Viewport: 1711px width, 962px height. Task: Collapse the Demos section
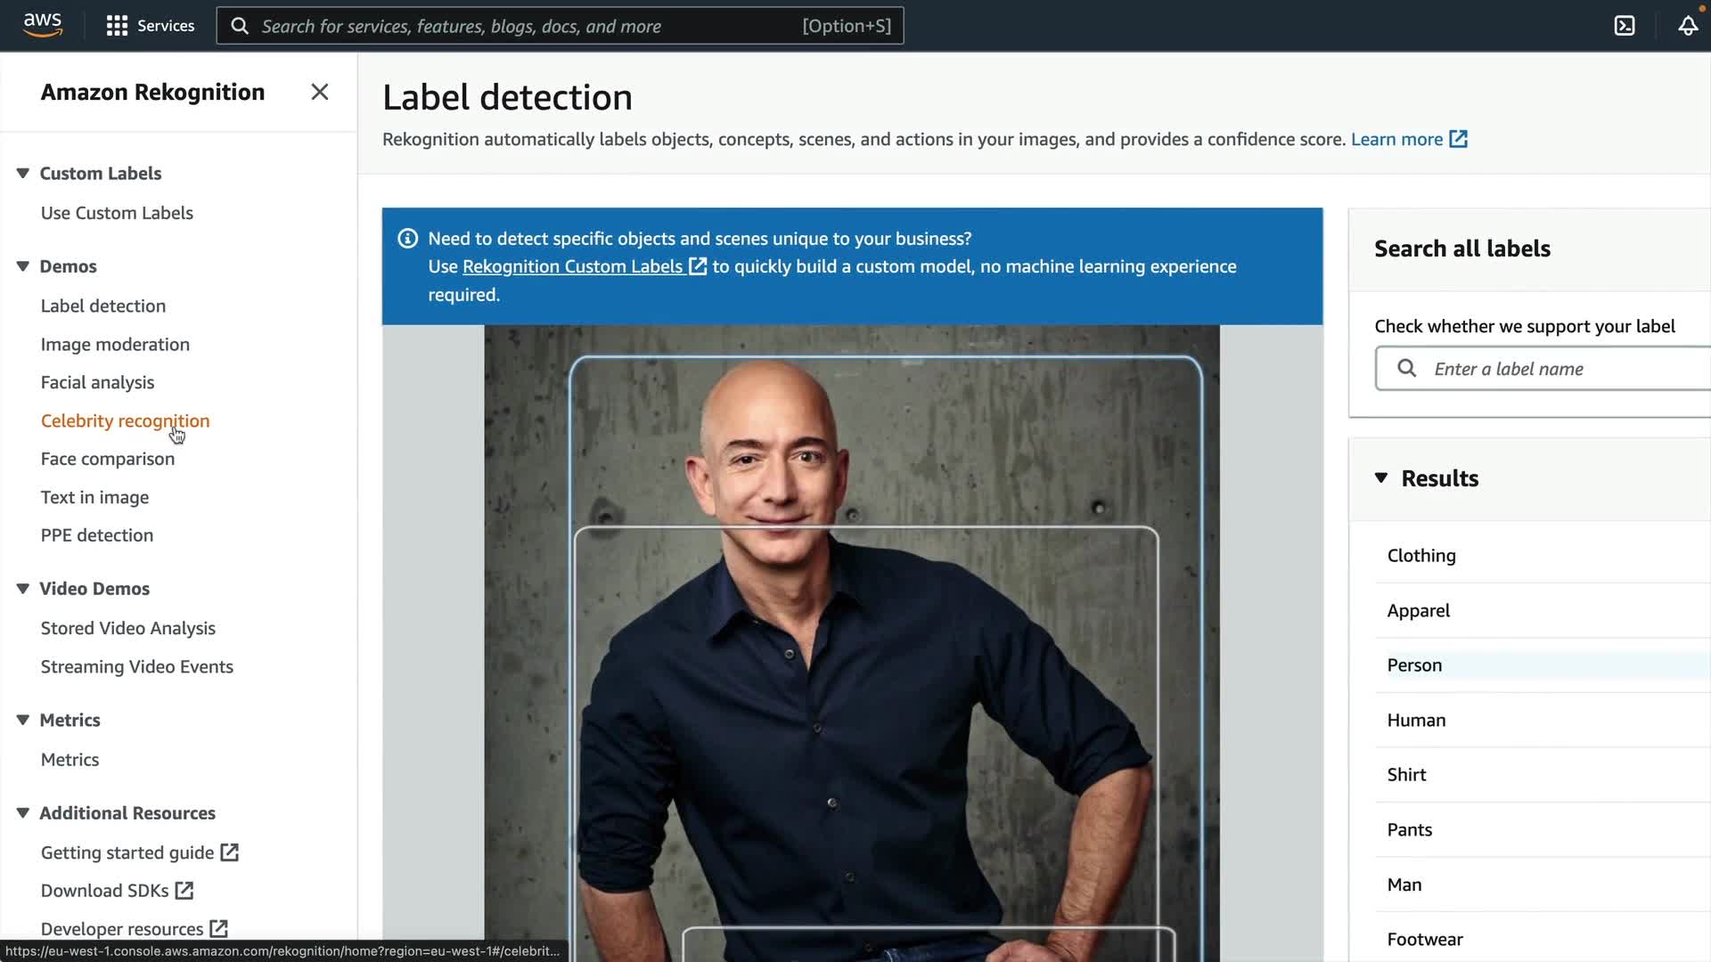[23, 265]
